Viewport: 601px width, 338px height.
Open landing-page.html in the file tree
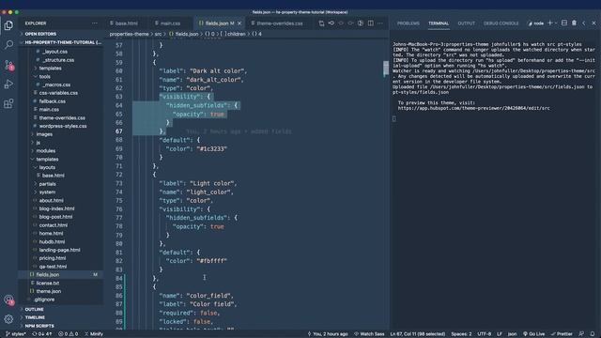click(59, 250)
